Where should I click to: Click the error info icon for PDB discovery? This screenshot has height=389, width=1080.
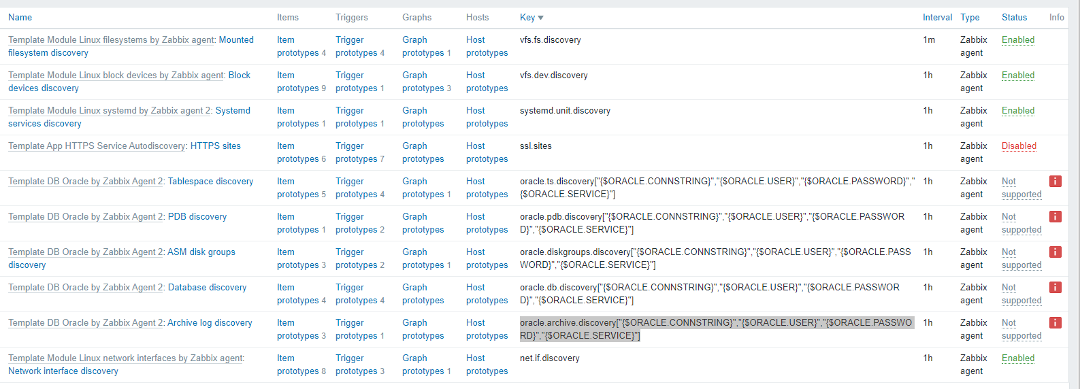(1055, 216)
